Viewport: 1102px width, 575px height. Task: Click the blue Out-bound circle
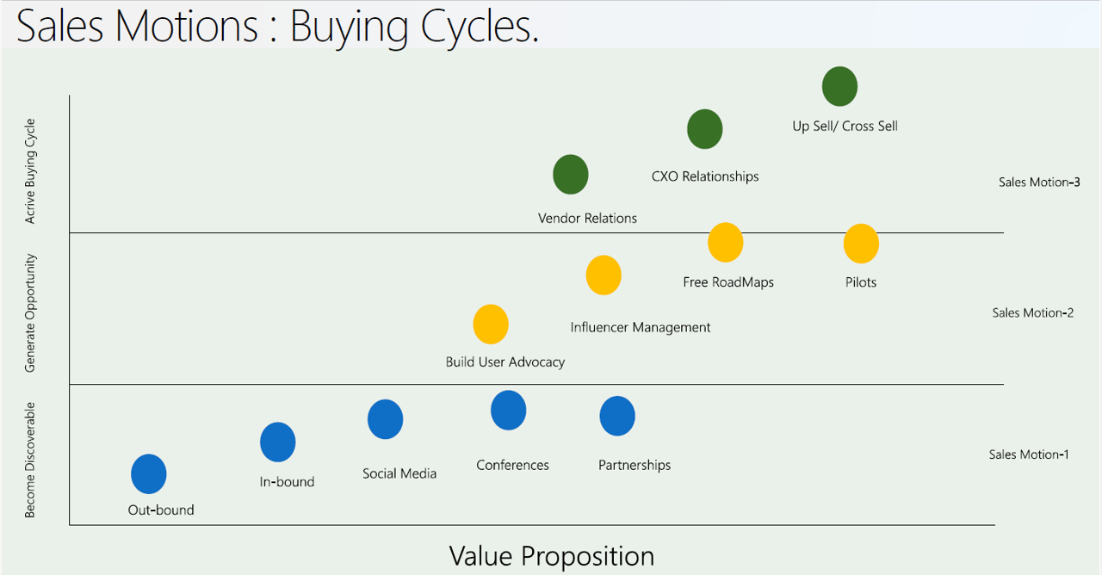point(149,474)
